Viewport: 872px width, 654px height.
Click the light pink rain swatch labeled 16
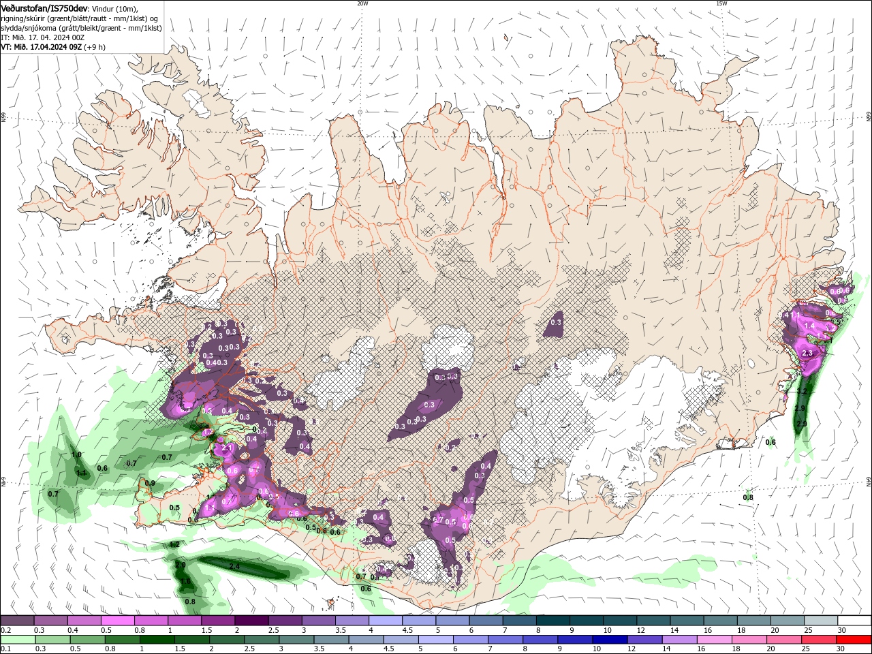(715, 640)
